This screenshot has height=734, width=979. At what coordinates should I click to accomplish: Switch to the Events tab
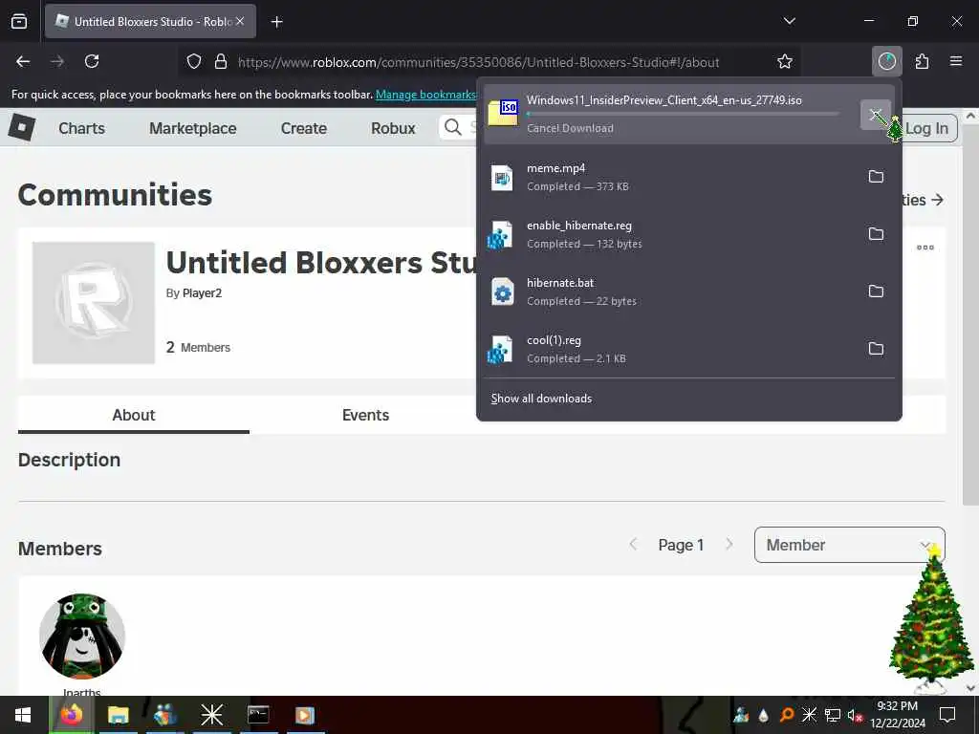365,415
